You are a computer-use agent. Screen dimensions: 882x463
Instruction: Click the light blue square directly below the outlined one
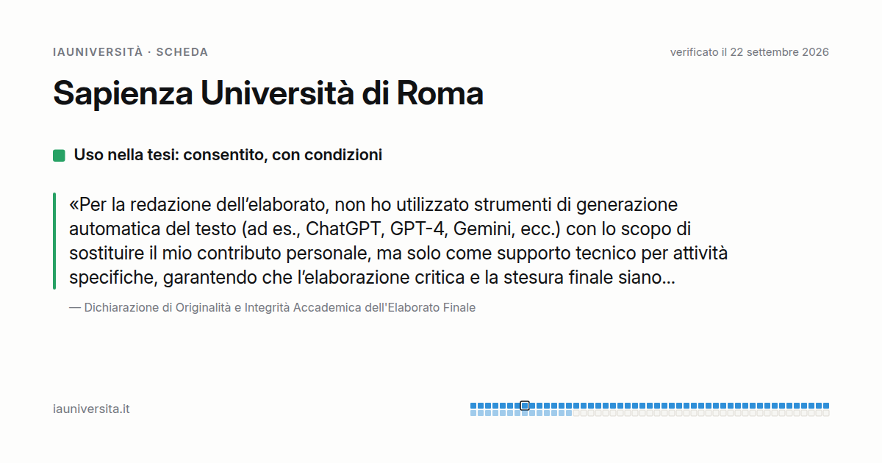tap(525, 413)
